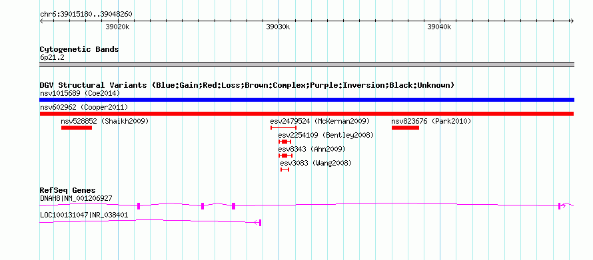Open the esv3083 (Wang2008) label
This screenshot has width=593, height=260.
click(x=316, y=163)
